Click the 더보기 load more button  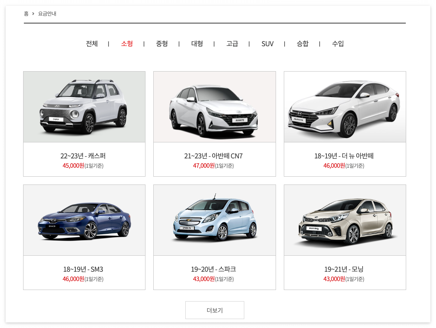click(215, 310)
